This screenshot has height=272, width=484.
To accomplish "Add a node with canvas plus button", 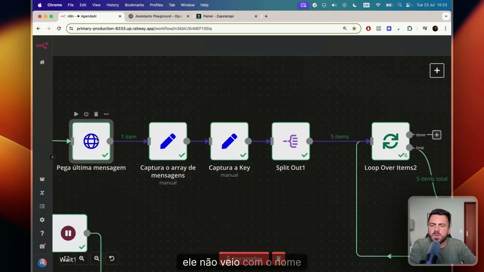I will coord(437,71).
